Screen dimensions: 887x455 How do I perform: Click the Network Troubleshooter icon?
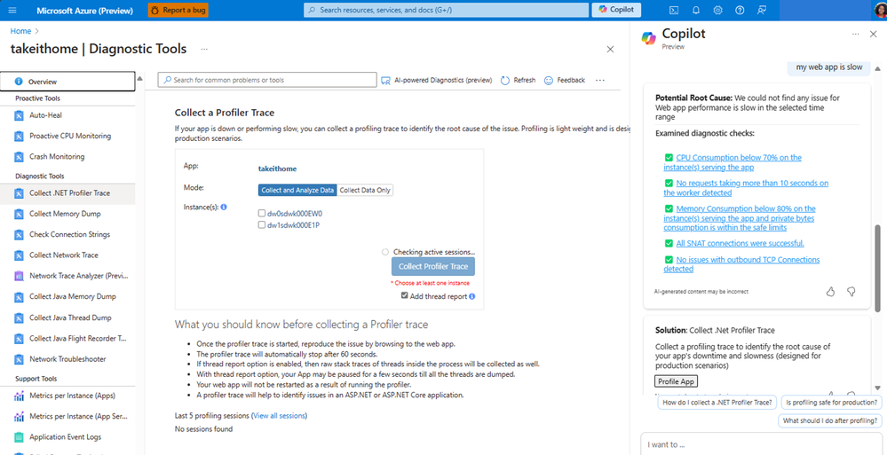(19, 359)
